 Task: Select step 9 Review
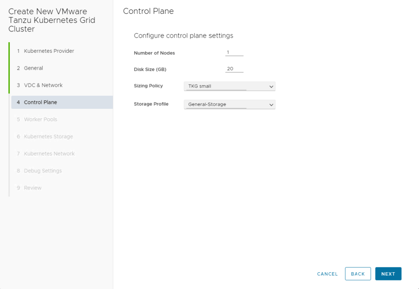(62, 188)
